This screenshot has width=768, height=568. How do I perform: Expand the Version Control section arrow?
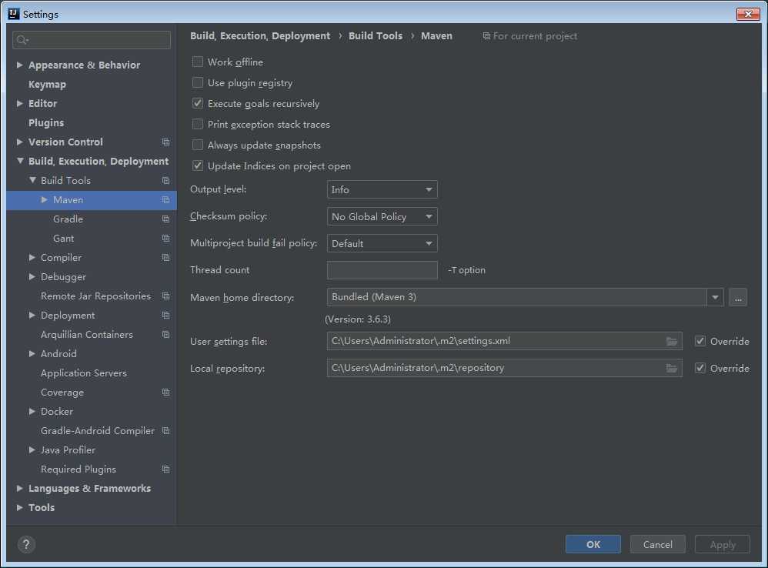[19, 142]
